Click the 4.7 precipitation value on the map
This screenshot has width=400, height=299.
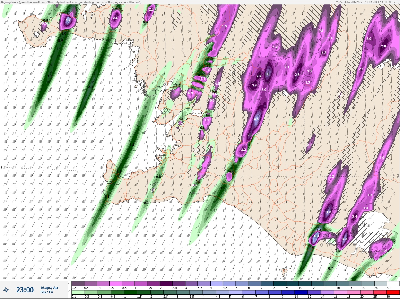tap(68, 20)
